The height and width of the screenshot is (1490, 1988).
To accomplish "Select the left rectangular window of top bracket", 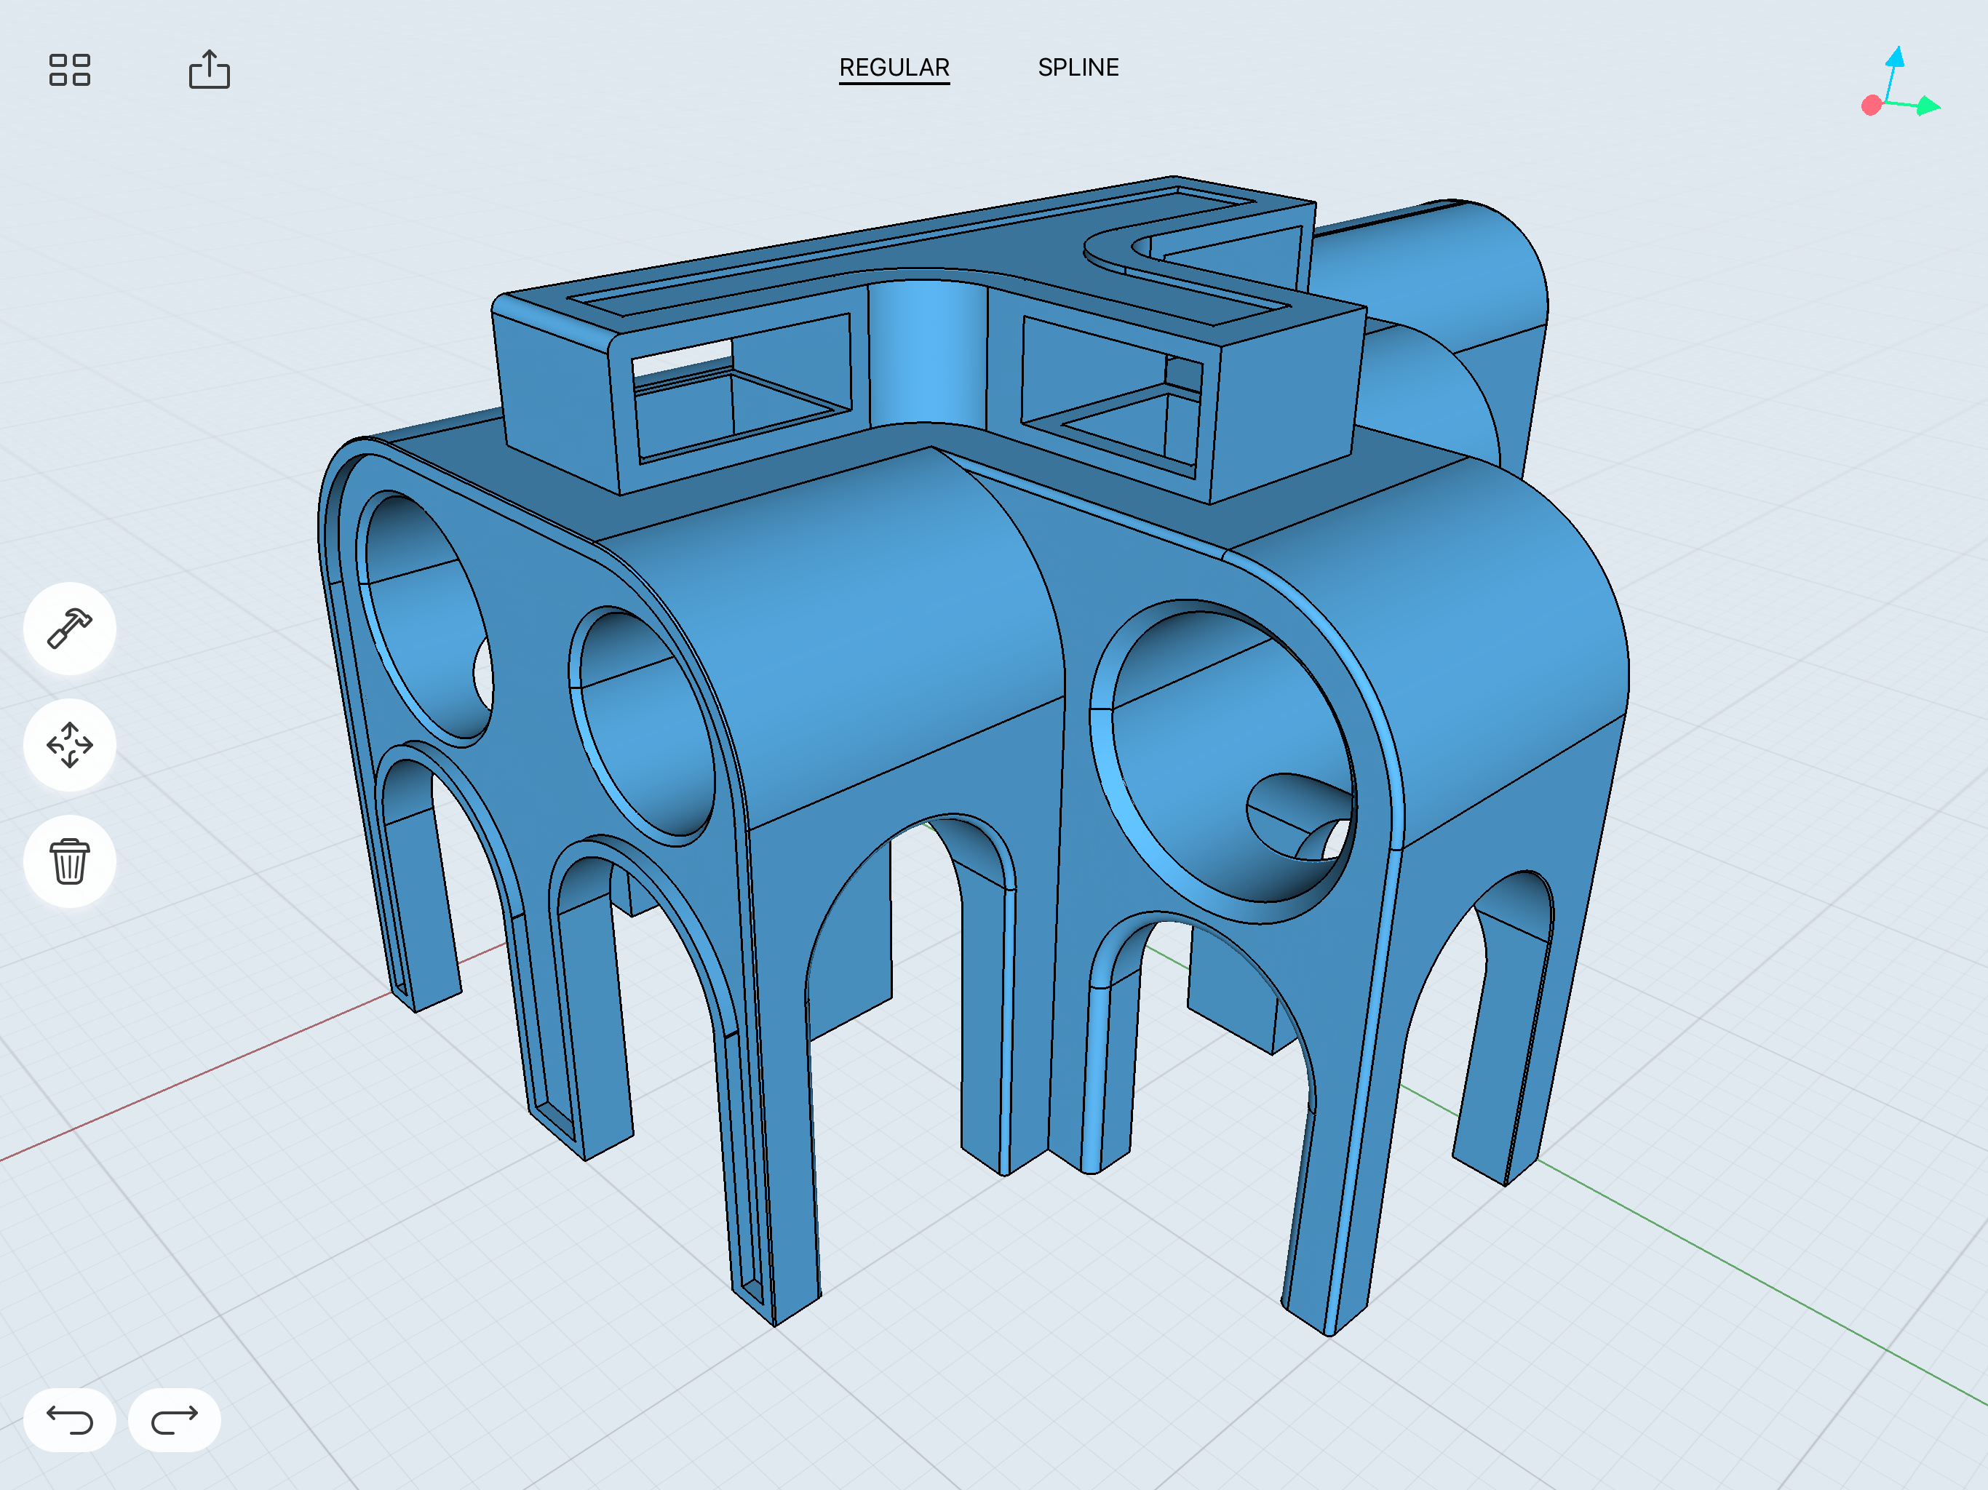I will click(x=741, y=386).
